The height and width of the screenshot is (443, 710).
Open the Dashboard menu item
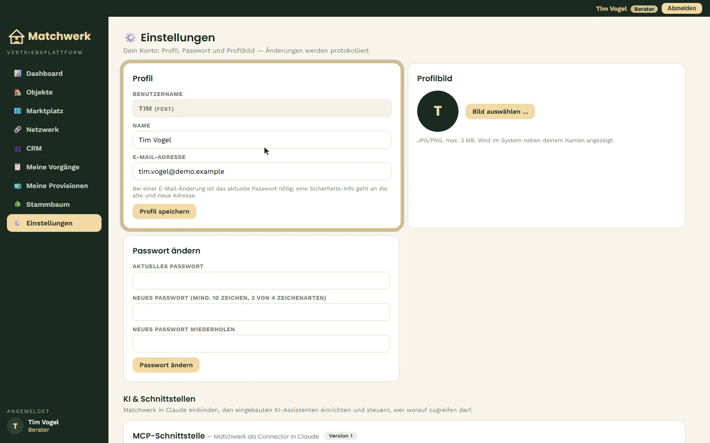[x=54, y=73]
